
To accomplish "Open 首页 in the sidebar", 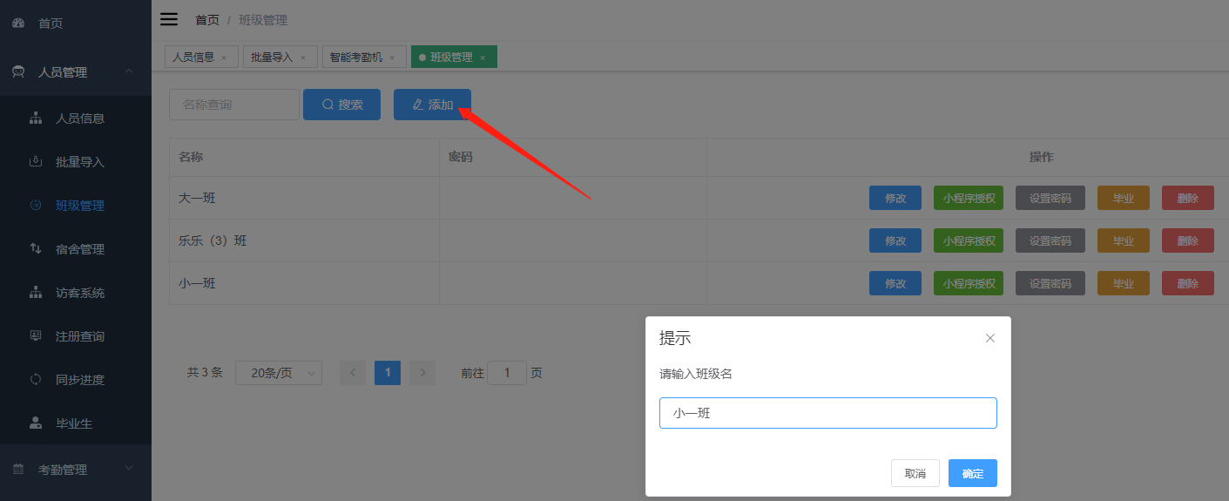I will (76, 24).
